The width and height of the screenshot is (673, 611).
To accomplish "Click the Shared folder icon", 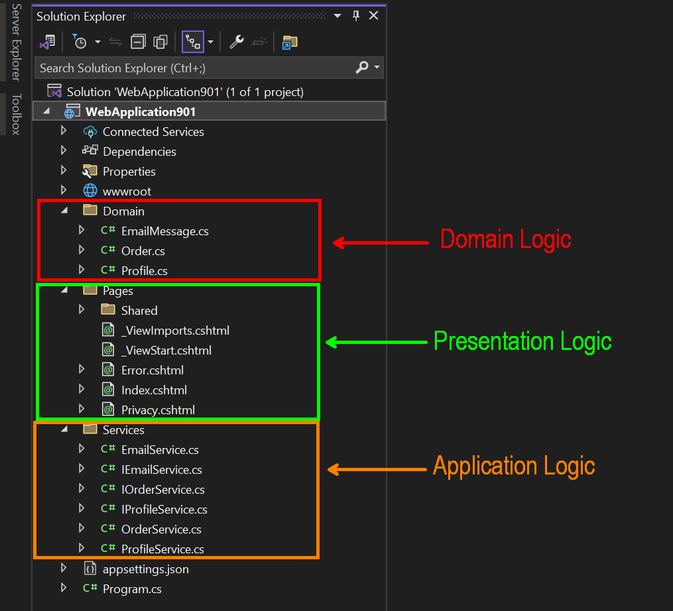I will tap(107, 309).
